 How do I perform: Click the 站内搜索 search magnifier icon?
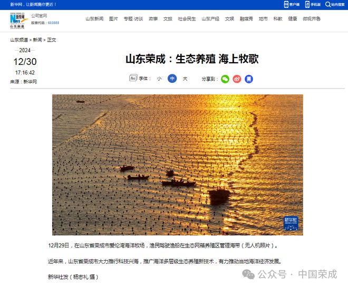[328, 4]
